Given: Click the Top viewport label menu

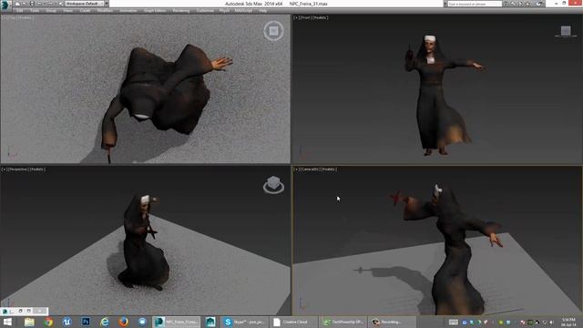Looking at the screenshot, I should point(18,17).
